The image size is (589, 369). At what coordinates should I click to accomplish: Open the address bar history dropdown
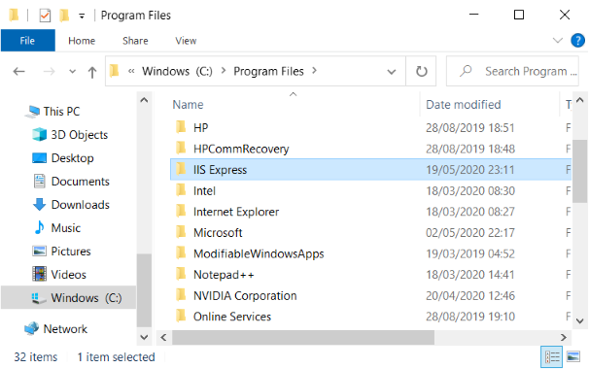point(392,72)
